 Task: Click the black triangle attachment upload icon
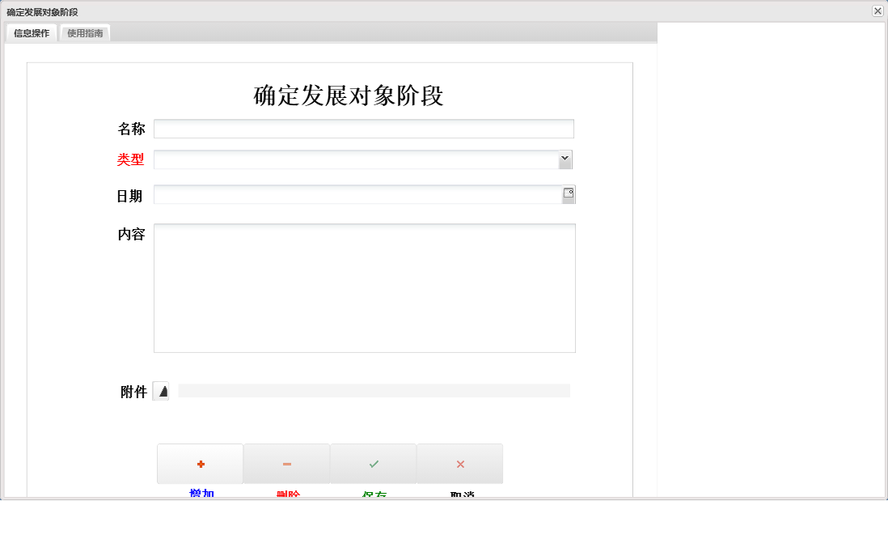pyautogui.click(x=161, y=390)
